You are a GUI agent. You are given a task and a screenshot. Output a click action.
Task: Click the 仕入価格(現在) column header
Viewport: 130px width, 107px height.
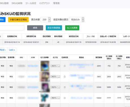point(119,57)
